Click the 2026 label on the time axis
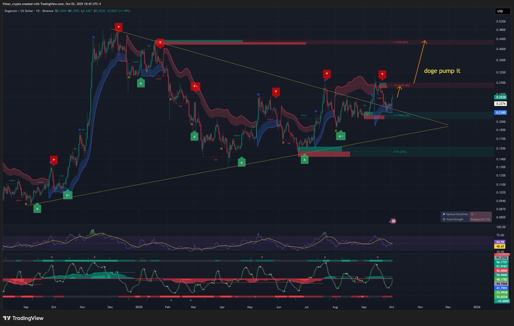Image resolution: width=514 pixels, height=326 pixels. tap(476, 307)
